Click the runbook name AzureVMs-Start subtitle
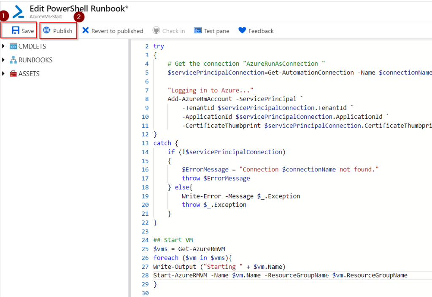Screen dimensions: 432x297 tap(46, 16)
